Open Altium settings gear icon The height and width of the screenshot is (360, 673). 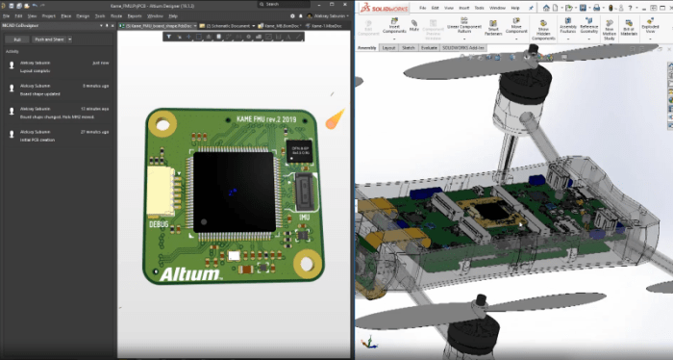point(292,16)
